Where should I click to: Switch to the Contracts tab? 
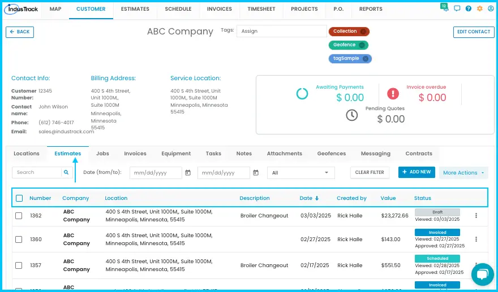click(419, 154)
